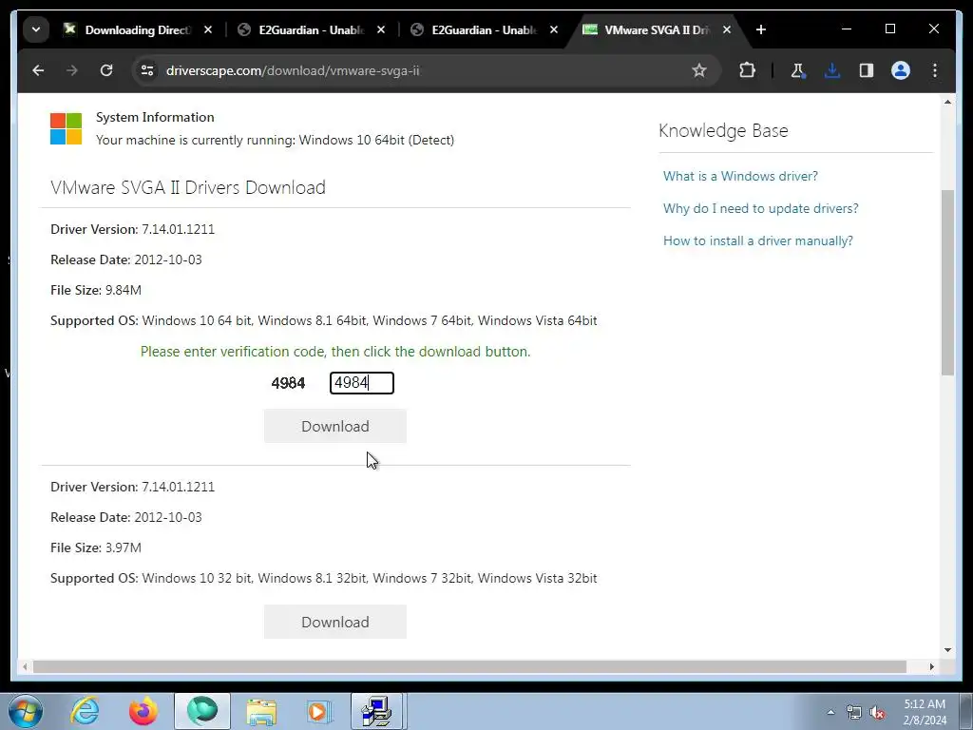Click the vertical scrollbar thumb
The height and width of the screenshot is (730, 973).
click(947, 282)
